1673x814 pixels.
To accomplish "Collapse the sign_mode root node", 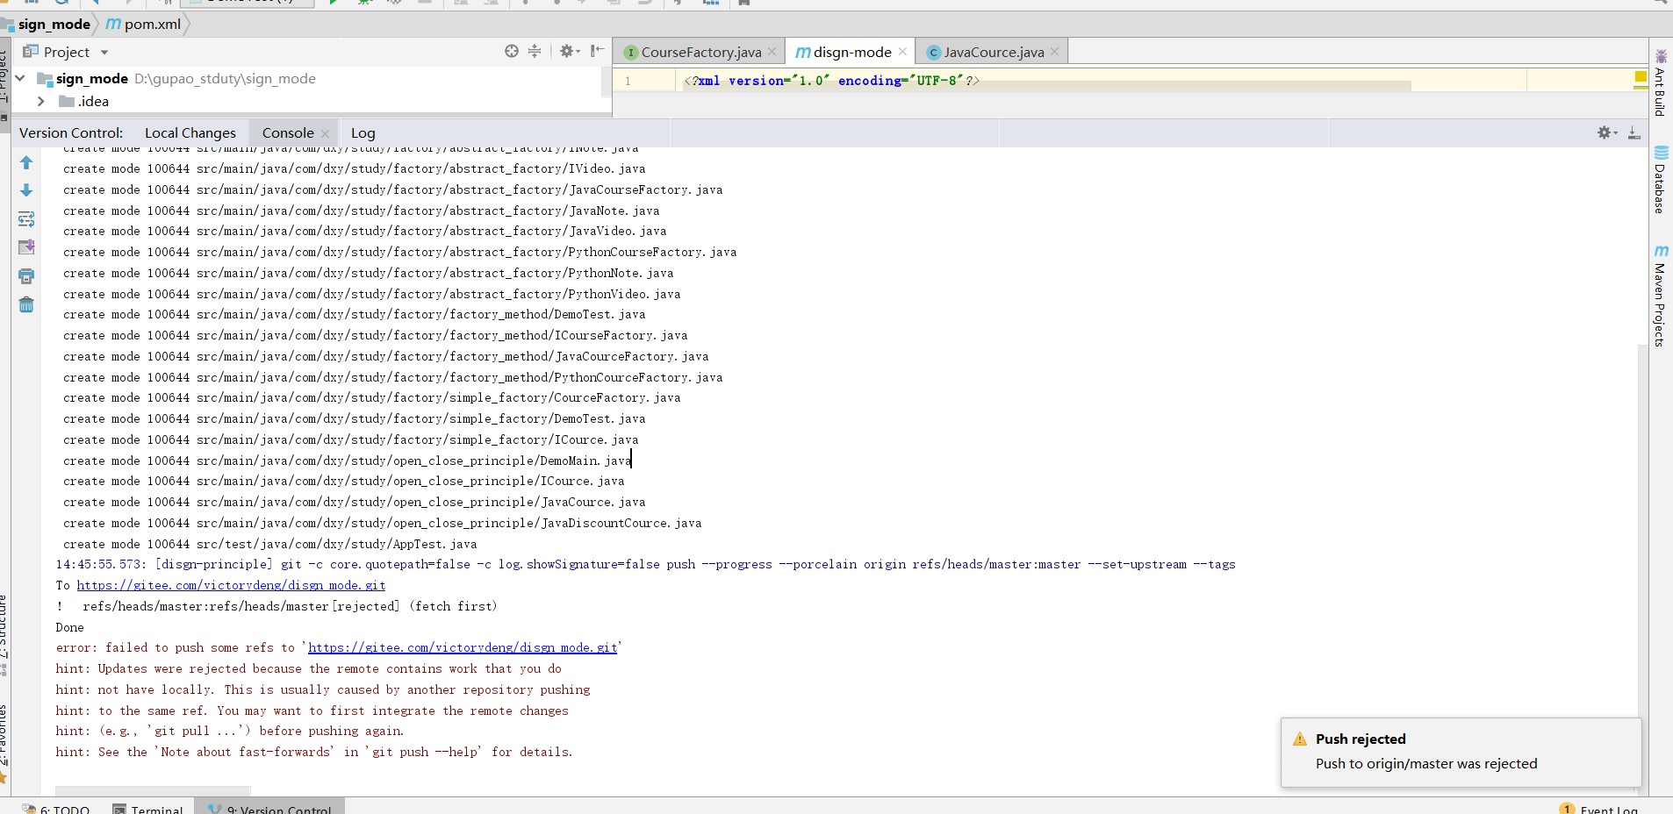I will coord(20,78).
